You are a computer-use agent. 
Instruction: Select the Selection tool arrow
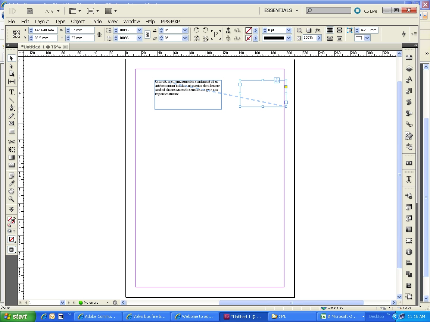[x=11, y=58]
